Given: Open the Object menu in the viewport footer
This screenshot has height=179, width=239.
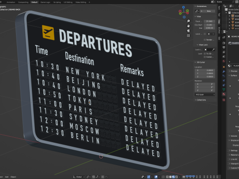Looking at the screenshot, I should [13, 177].
